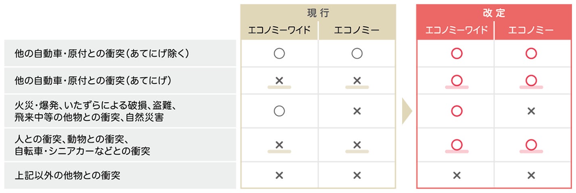The width and height of the screenshot is (576, 193).
Task: Click the 改定 エコノミーワイド circle in 火災・爆発 row
Action: pyautogui.click(x=457, y=111)
